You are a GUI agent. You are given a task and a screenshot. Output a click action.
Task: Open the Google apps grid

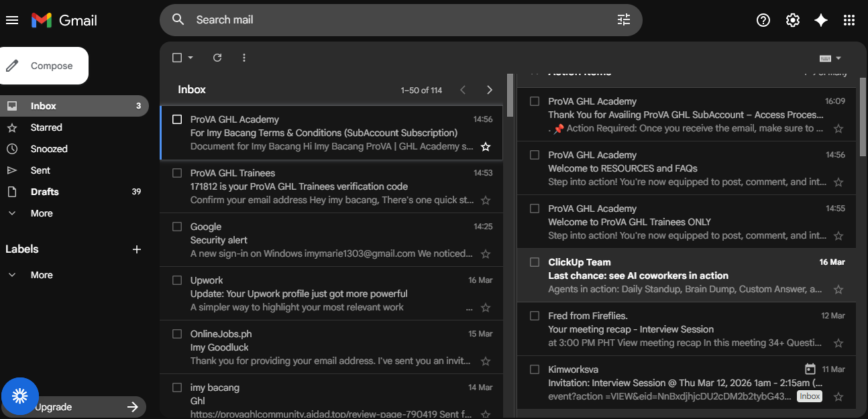click(849, 20)
